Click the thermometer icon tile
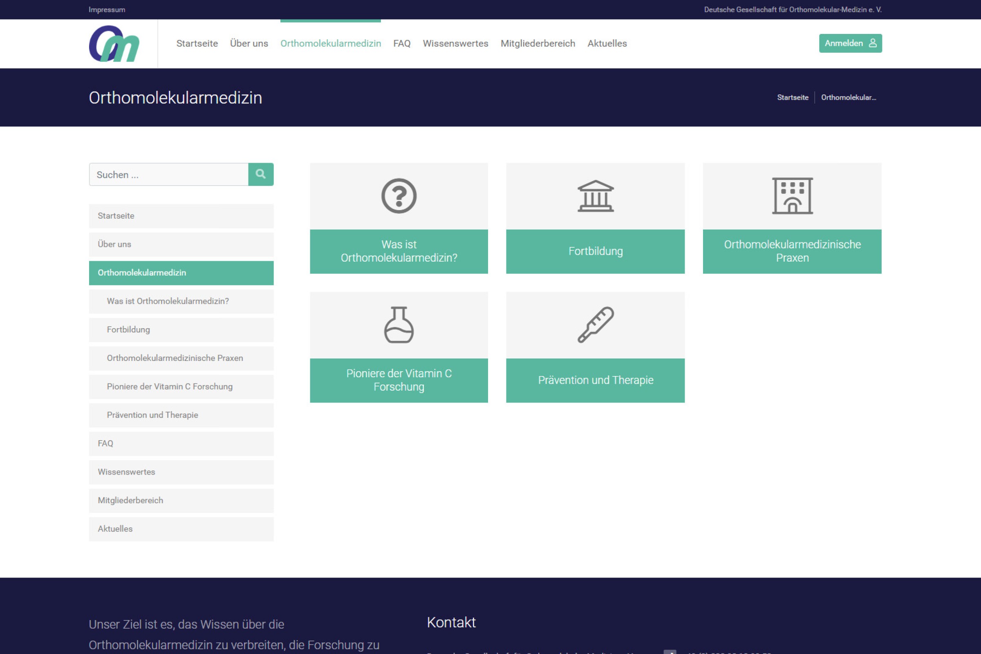 (x=595, y=325)
